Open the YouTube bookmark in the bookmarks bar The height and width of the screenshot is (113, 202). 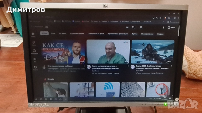[x=86, y=21]
